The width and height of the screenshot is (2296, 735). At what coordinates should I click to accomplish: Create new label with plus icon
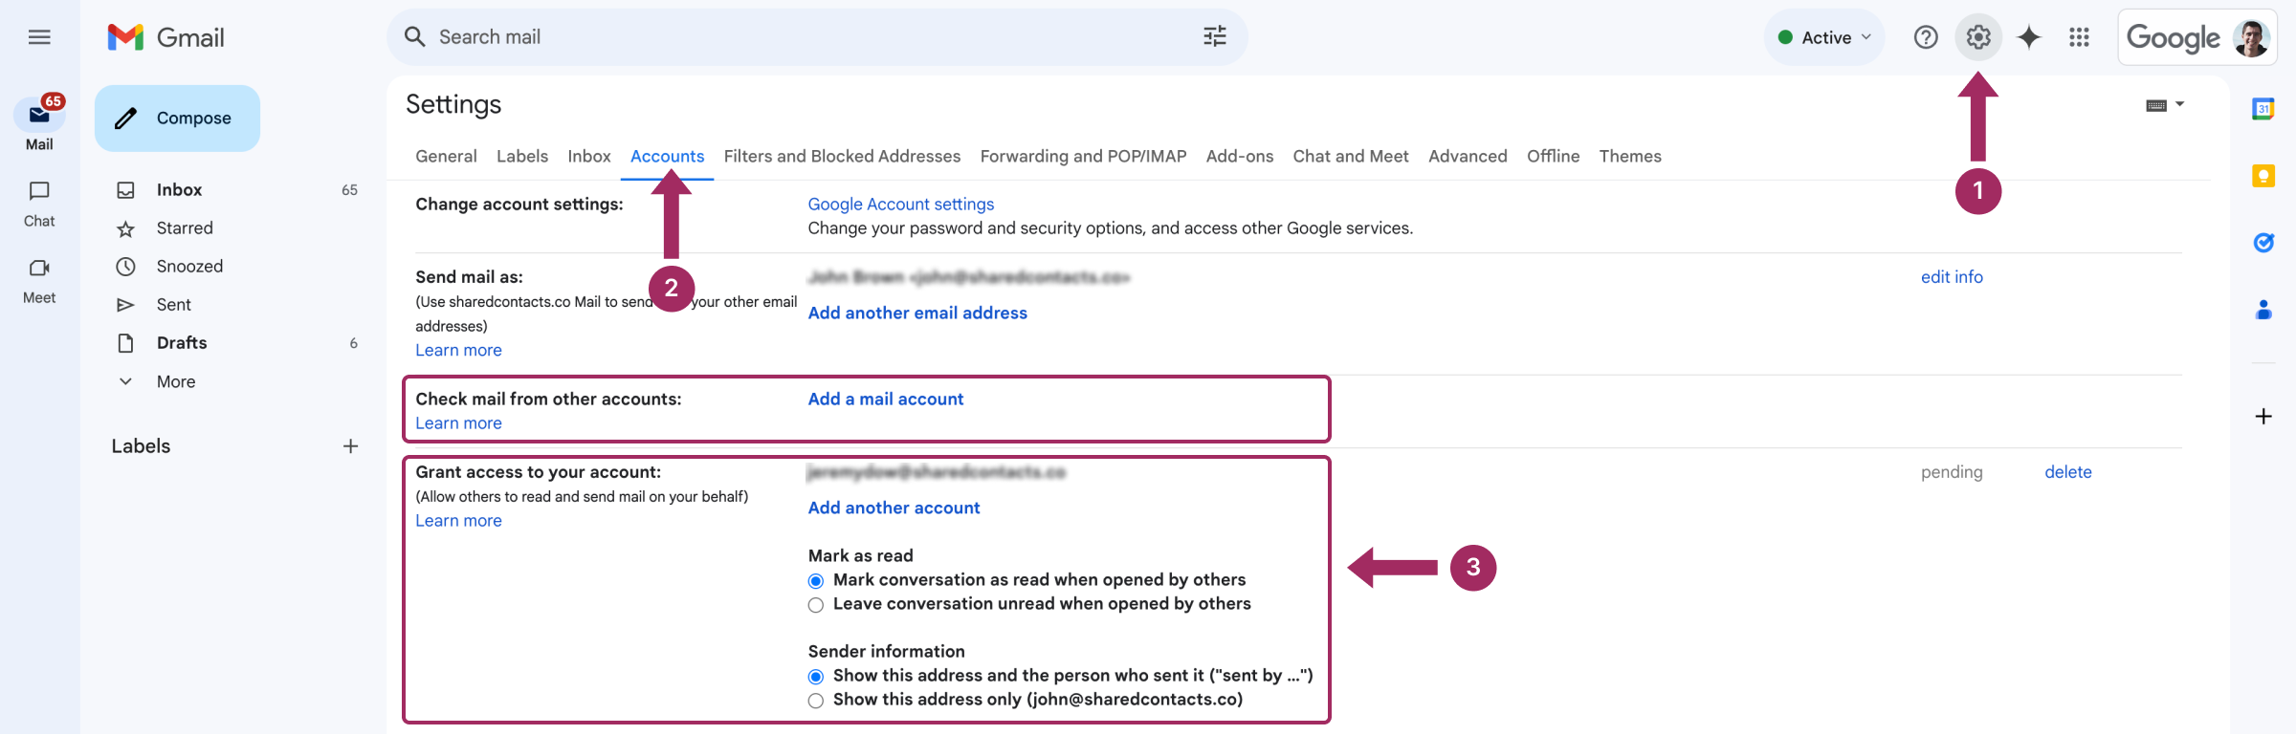(x=351, y=446)
